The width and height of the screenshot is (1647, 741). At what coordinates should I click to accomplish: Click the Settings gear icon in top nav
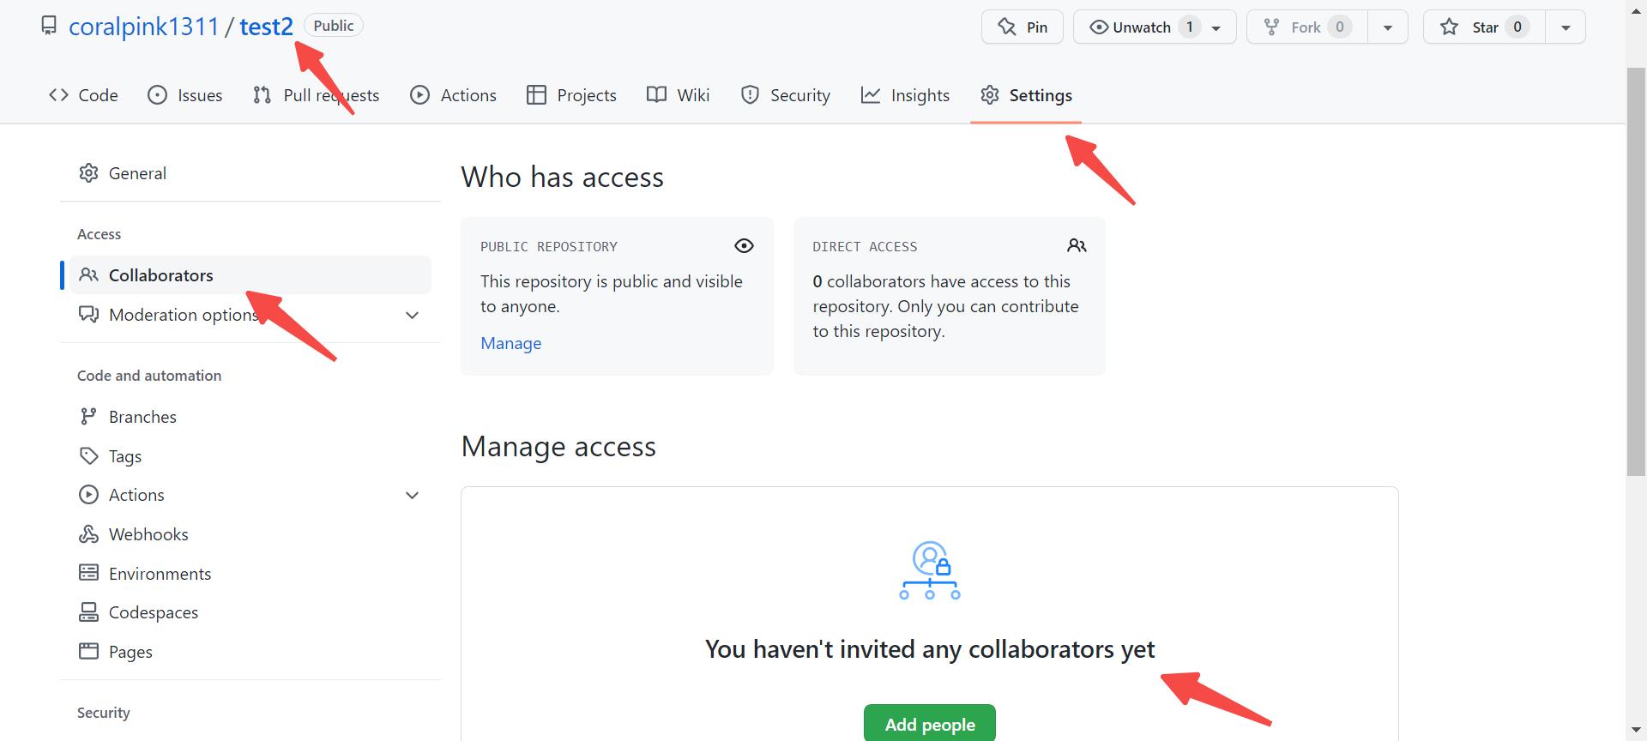990,95
